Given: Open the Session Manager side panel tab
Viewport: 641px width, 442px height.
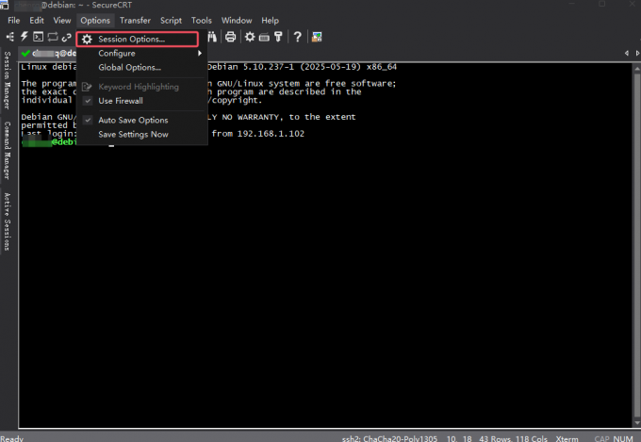Looking at the screenshot, I should click(7, 80).
